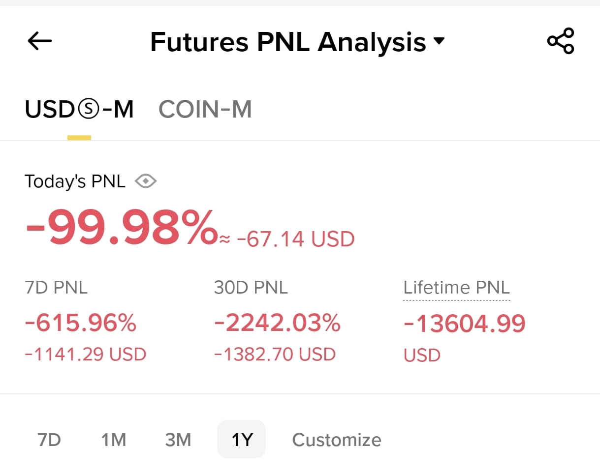Tap the dotted-underlined Lifetime PNL label
This screenshot has height=475, width=600.
click(457, 288)
